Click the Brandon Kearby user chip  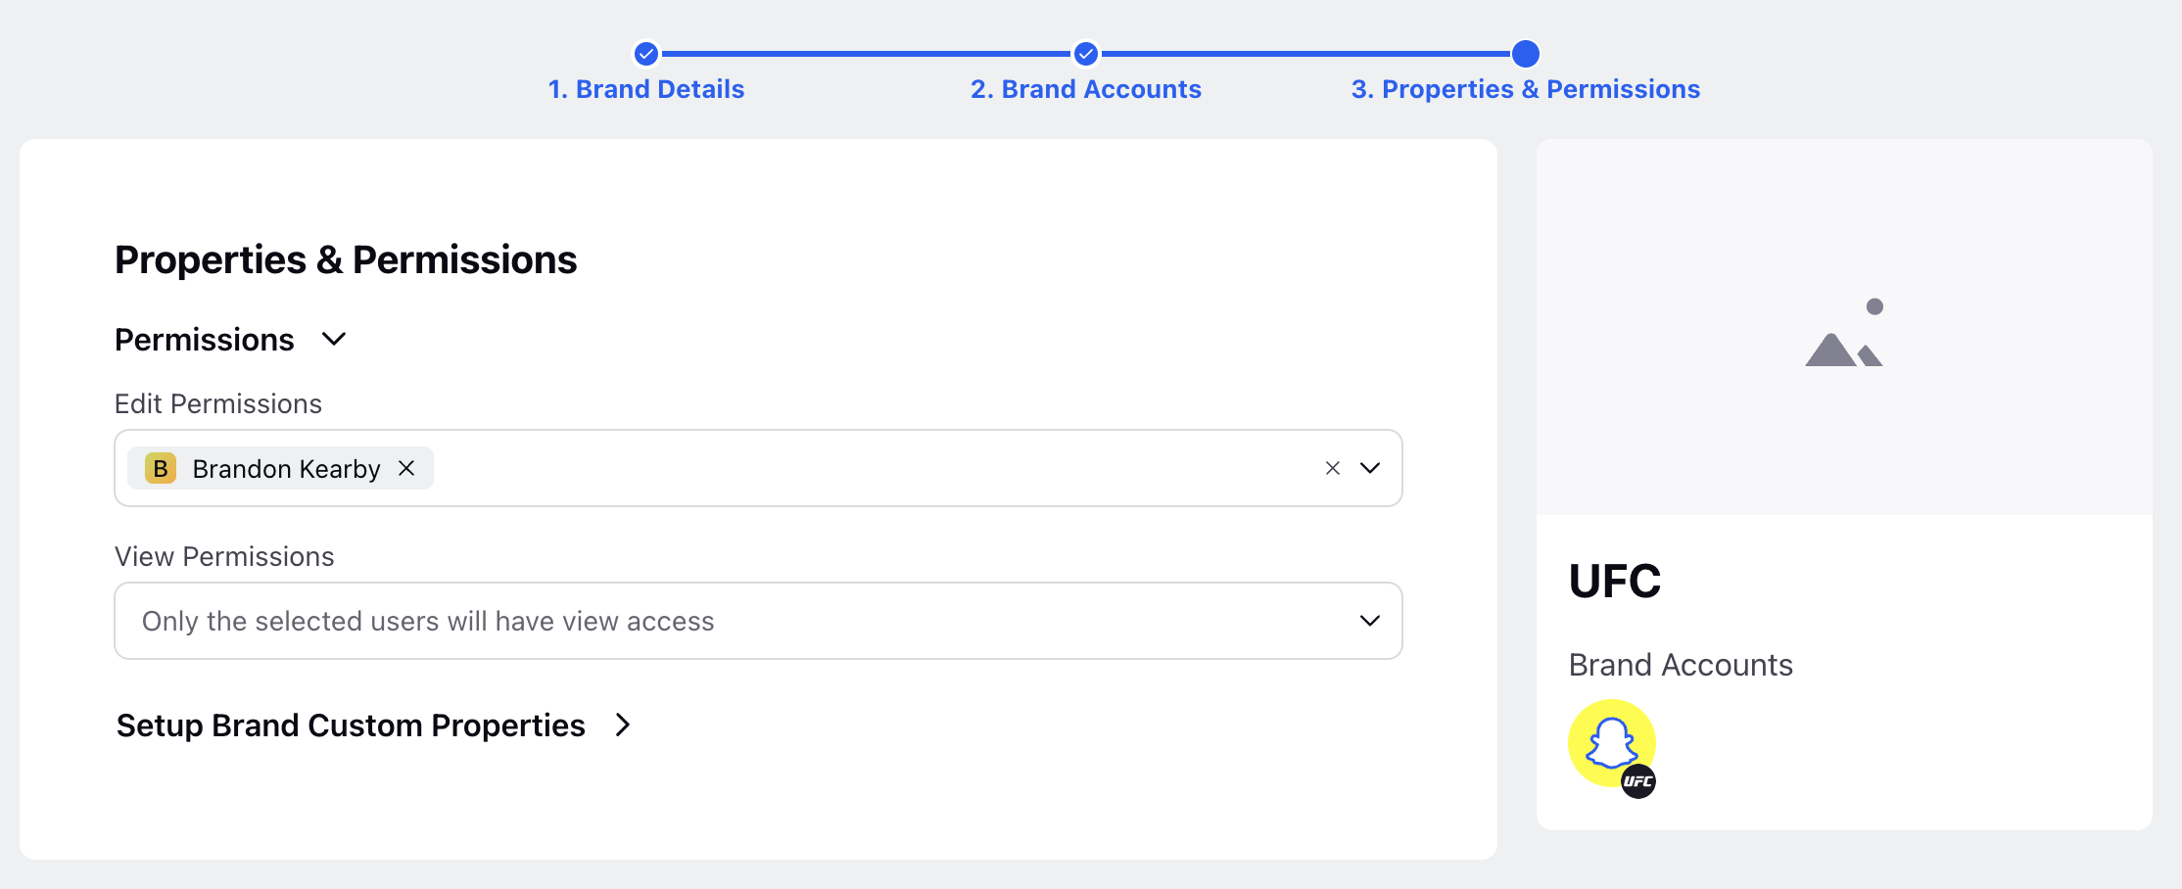pos(281,469)
